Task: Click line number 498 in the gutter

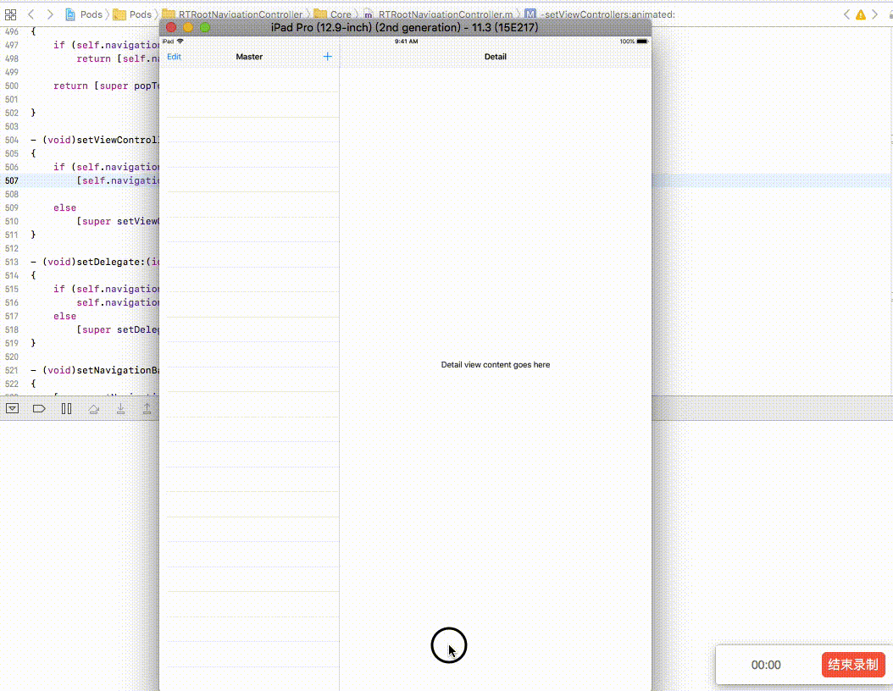Action: click(x=12, y=58)
